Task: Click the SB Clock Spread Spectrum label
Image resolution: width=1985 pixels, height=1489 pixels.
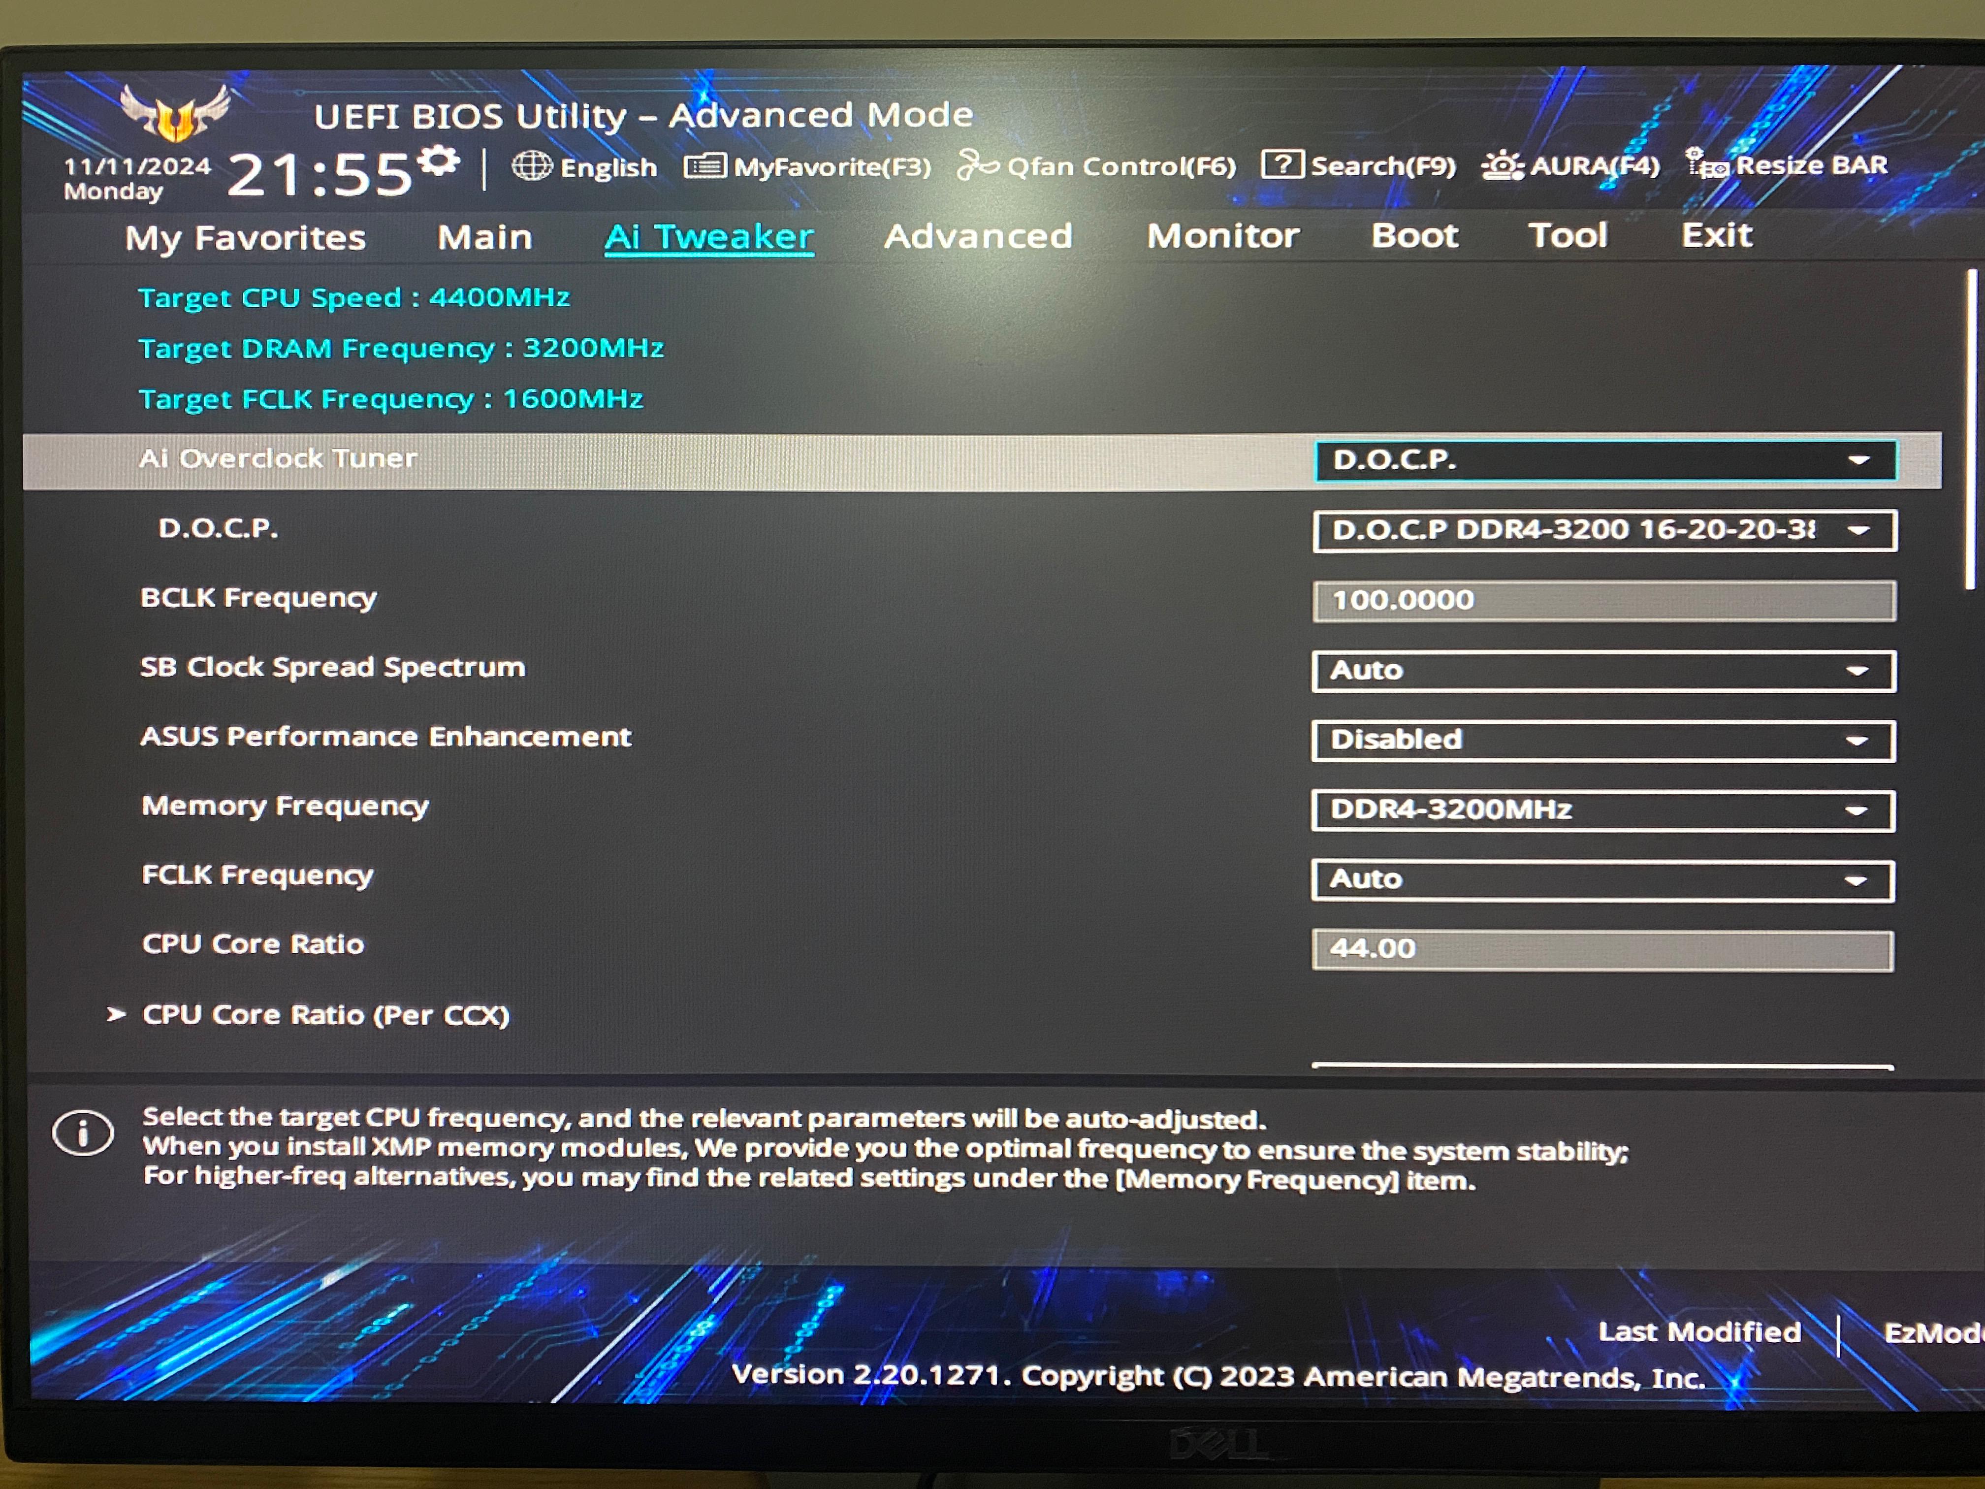Action: (333, 667)
